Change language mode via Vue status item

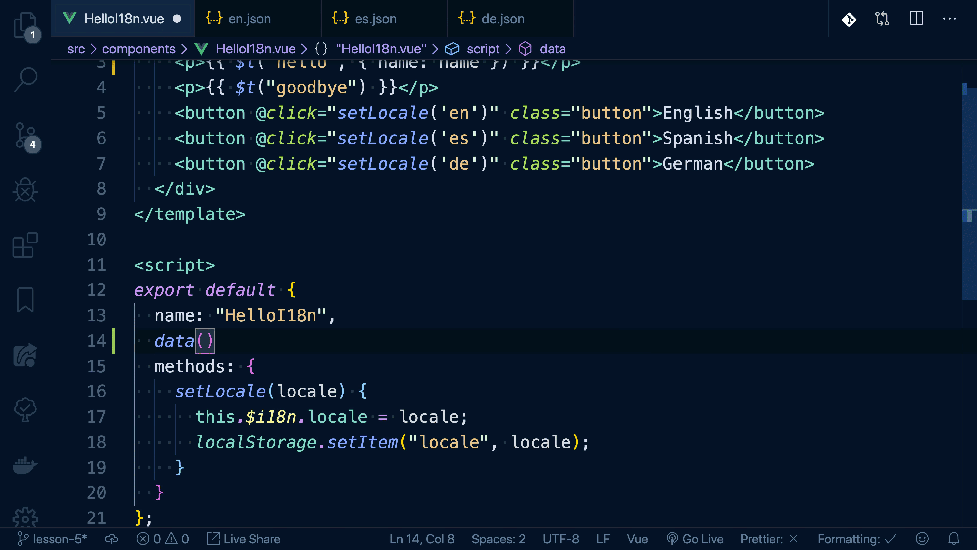(x=637, y=539)
